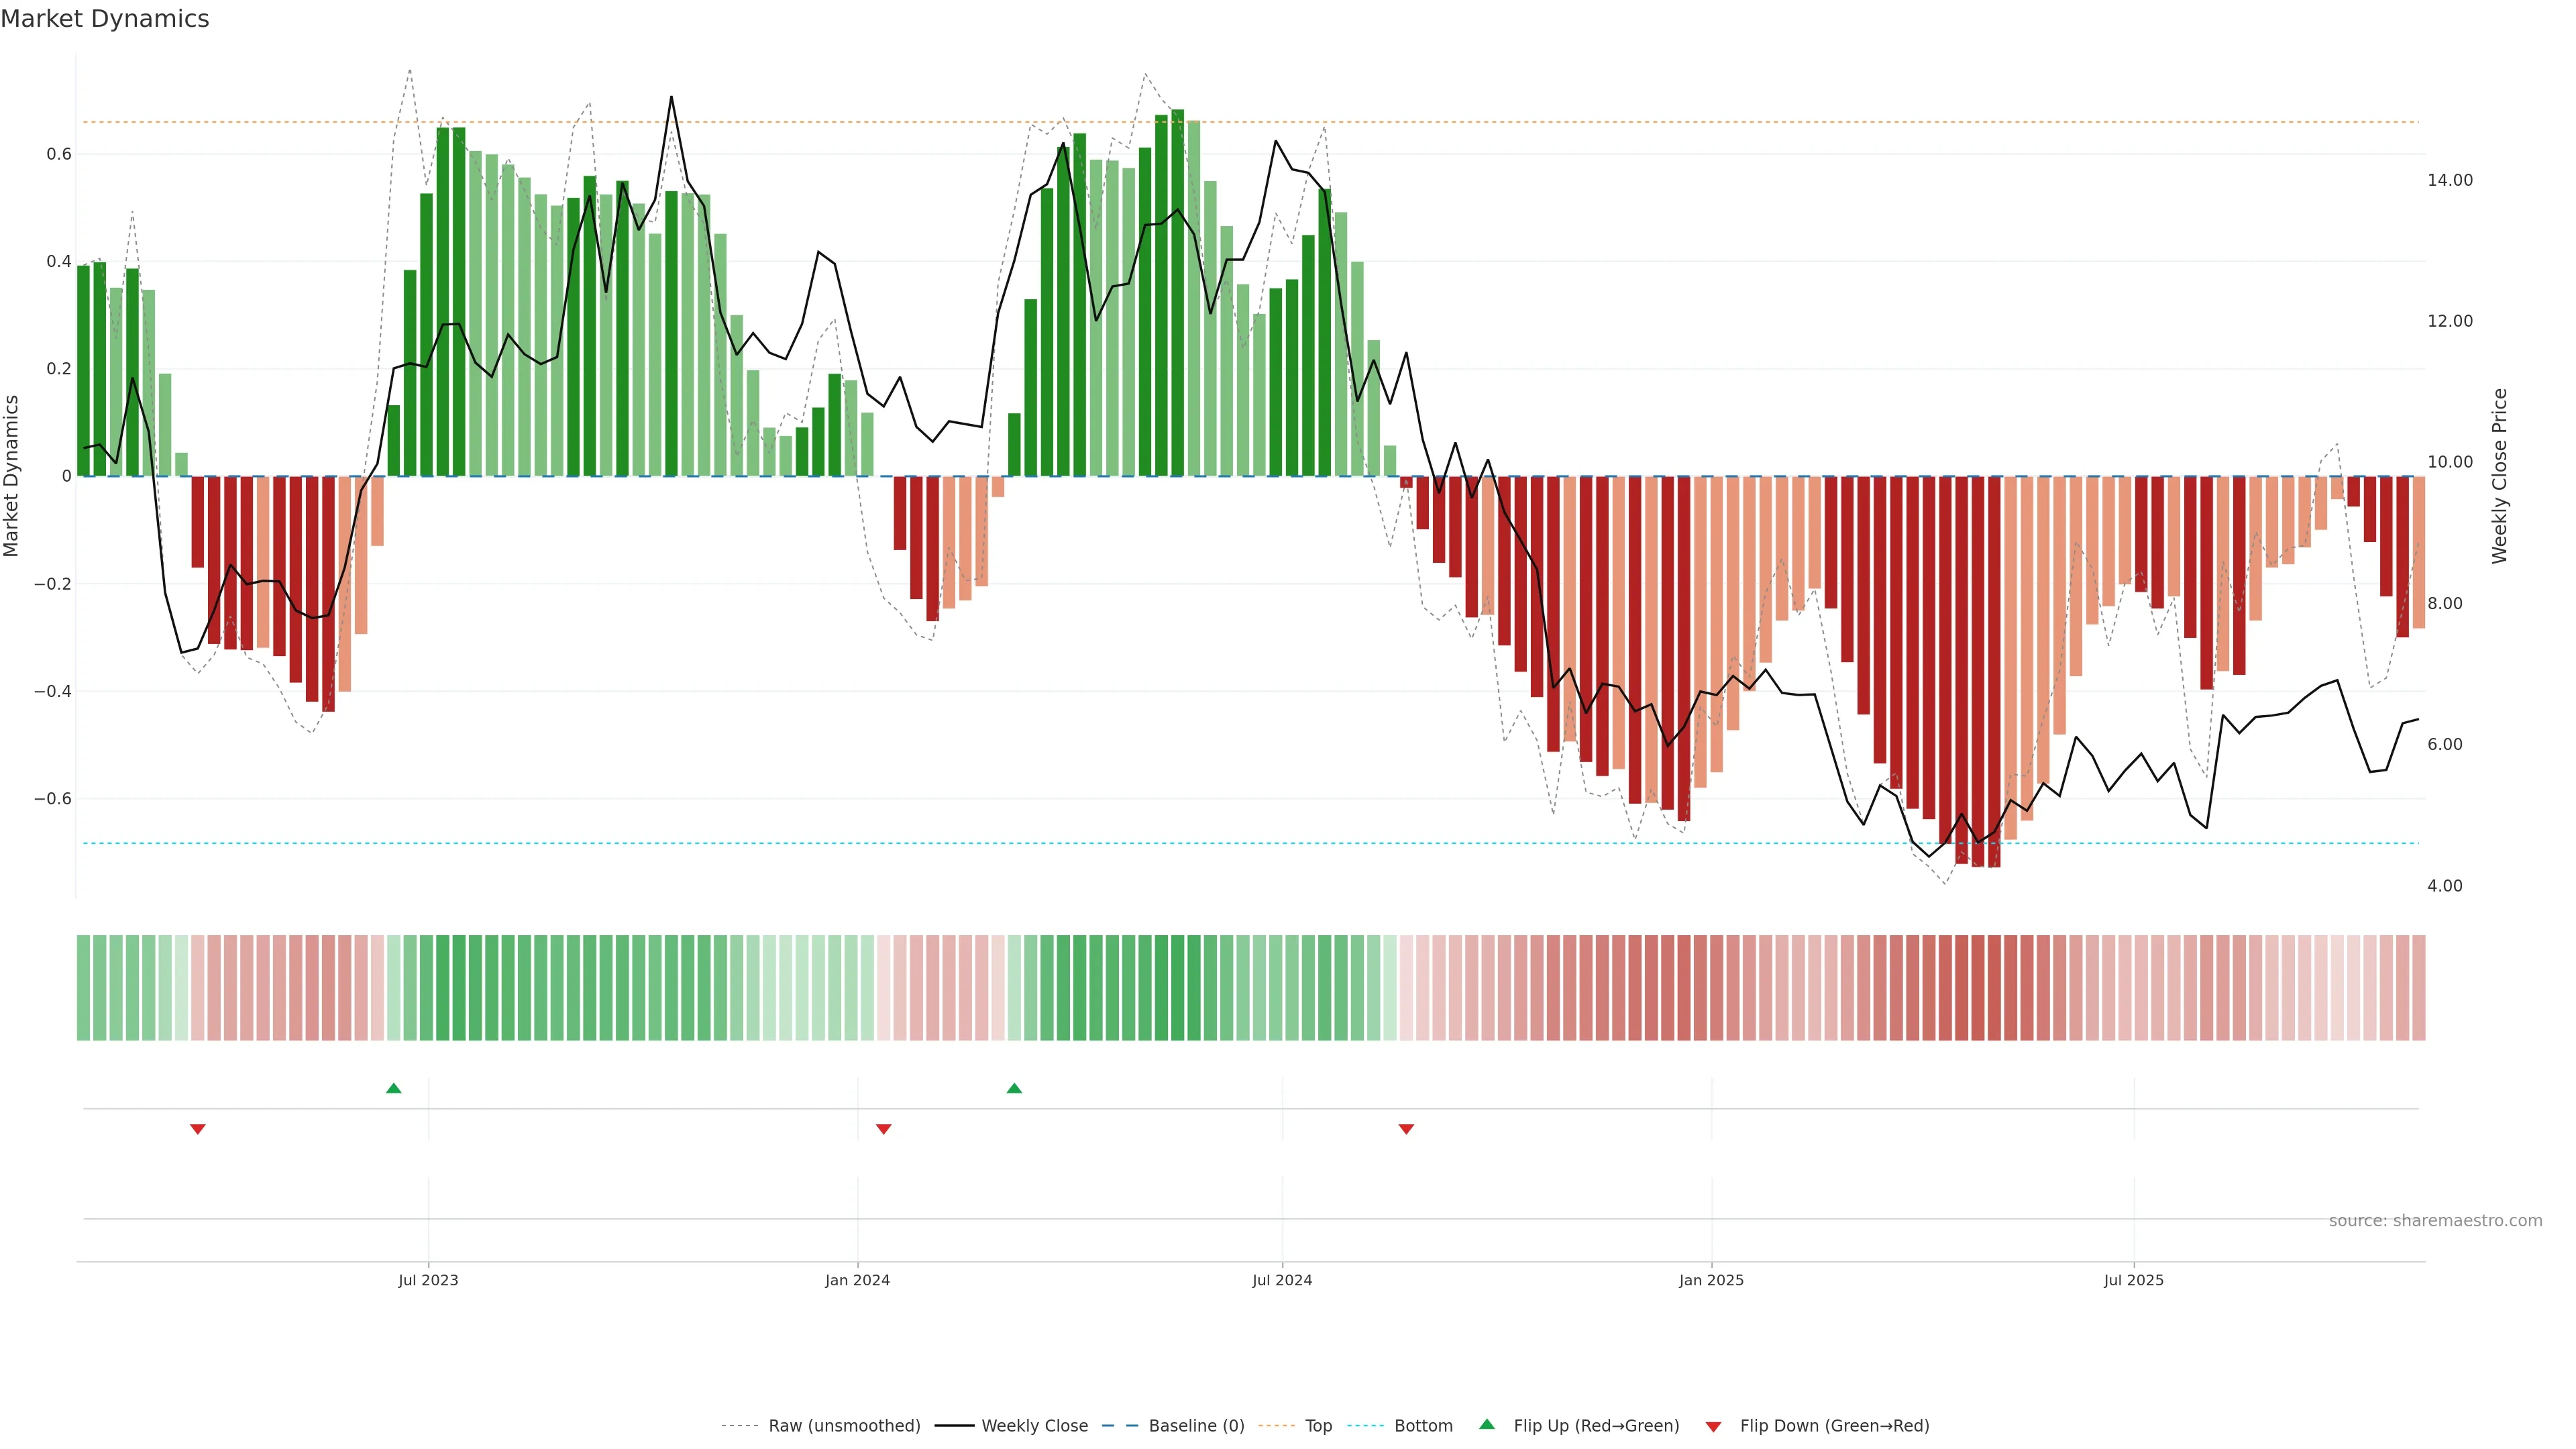
Task: Click the red flip-down marker near Jan 2024
Action: click(883, 1129)
